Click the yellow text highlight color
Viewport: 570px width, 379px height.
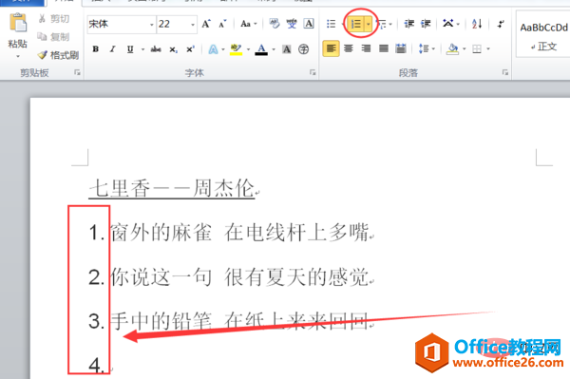236,49
